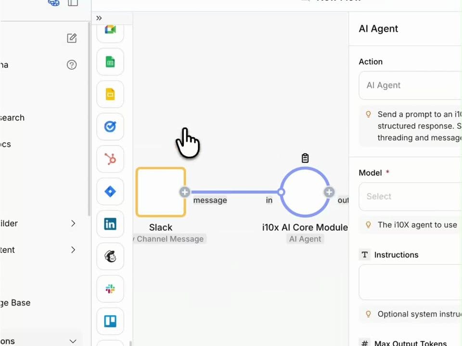Open the help question mark icon
The height and width of the screenshot is (346, 462).
tap(72, 65)
